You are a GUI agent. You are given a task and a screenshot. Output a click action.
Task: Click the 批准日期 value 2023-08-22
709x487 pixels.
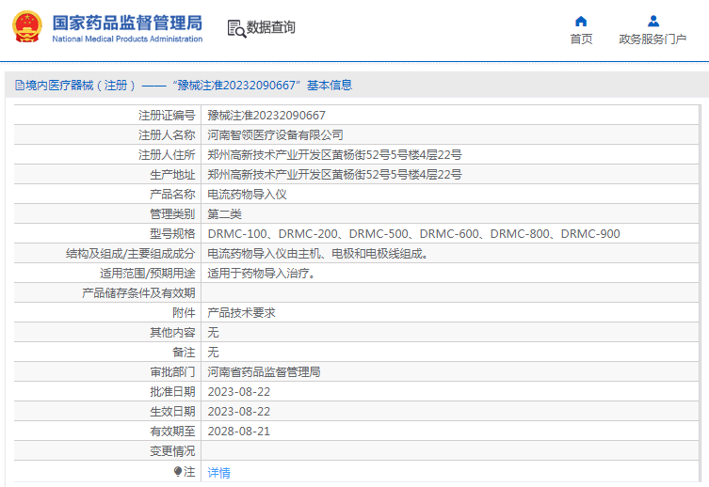239,392
